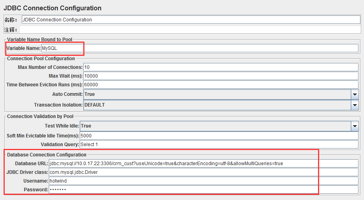
Task: Expand the Transaction Isolation dropdown arrow
Action: coord(355,105)
